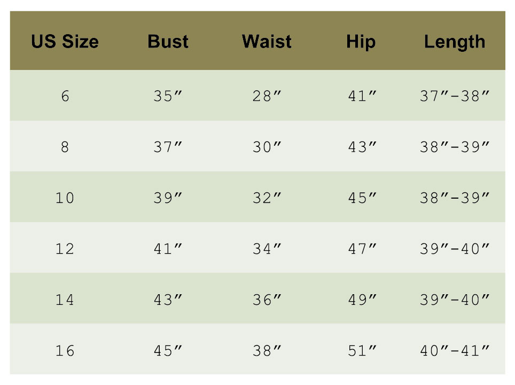This screenshot has width=515, height=385.
Task: Select the Hip column header
Action: [361, 42]
